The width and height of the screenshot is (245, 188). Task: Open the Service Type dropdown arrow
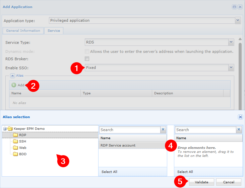[x=231, y=42]
